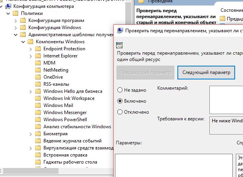Select 'MDM' in the tree
The image size is (243, 177).
(49, 63)
